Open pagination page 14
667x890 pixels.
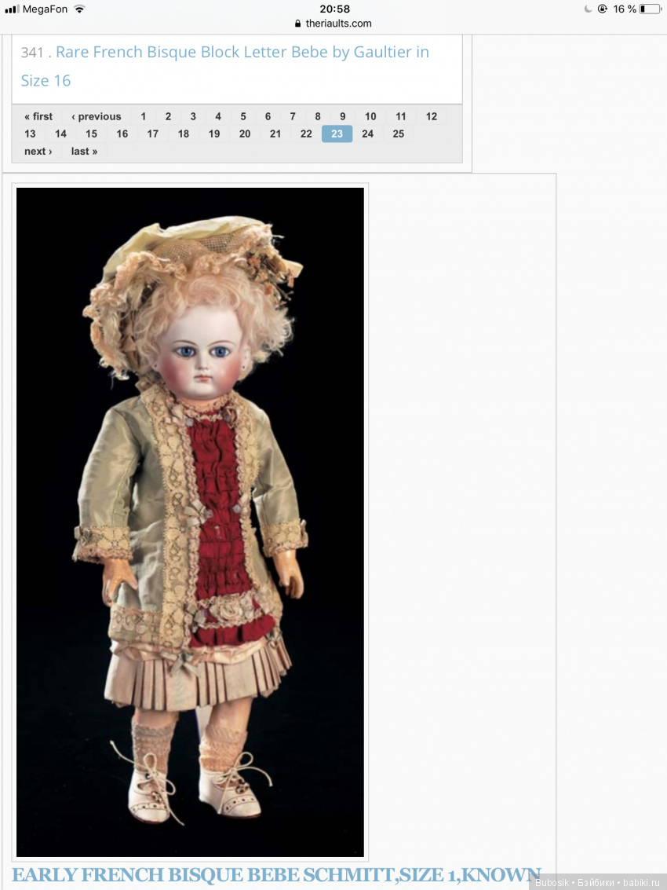click(x=60, y=134)
